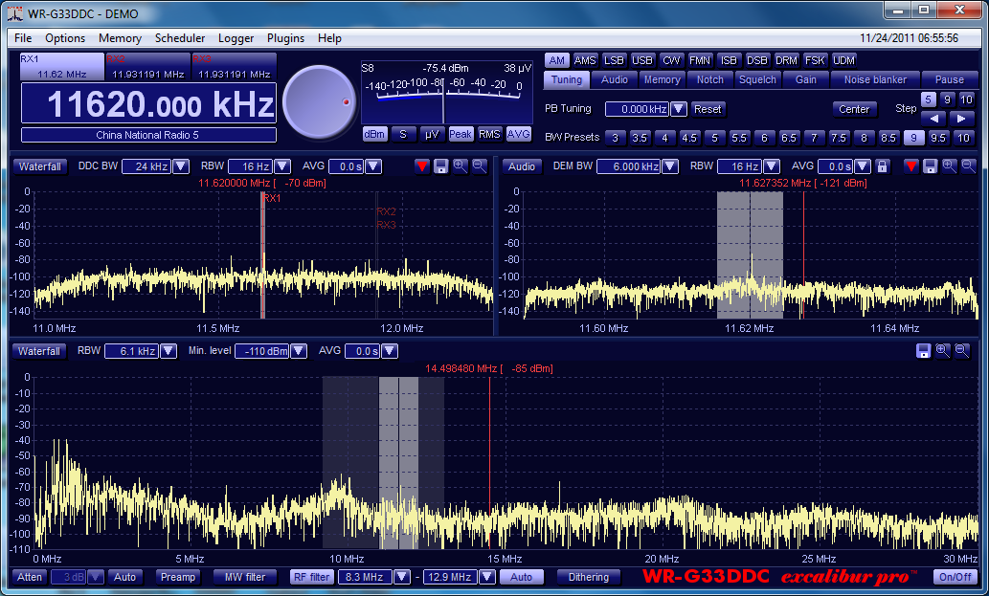Zoom out on the demodulator spectrum
The width and height of the screenshot is (989, 596).
click(968, 166)
